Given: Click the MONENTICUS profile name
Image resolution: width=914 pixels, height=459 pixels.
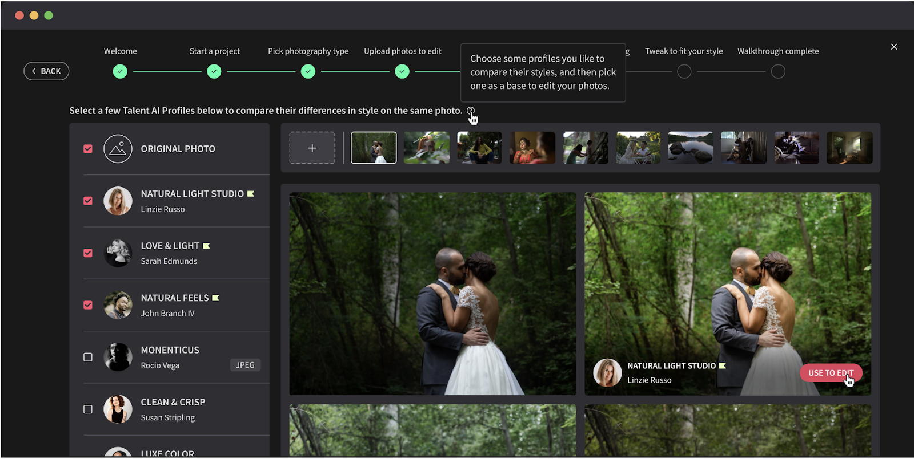Looking at the screenshot, I should [x=170, y=350].
